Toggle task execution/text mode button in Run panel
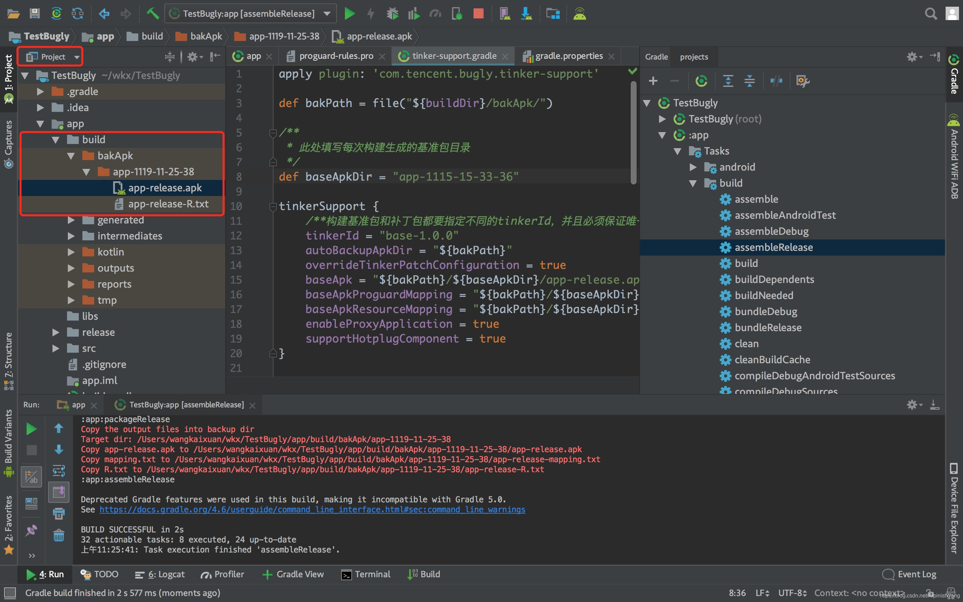The image size is (963, 602). (31, 477)
